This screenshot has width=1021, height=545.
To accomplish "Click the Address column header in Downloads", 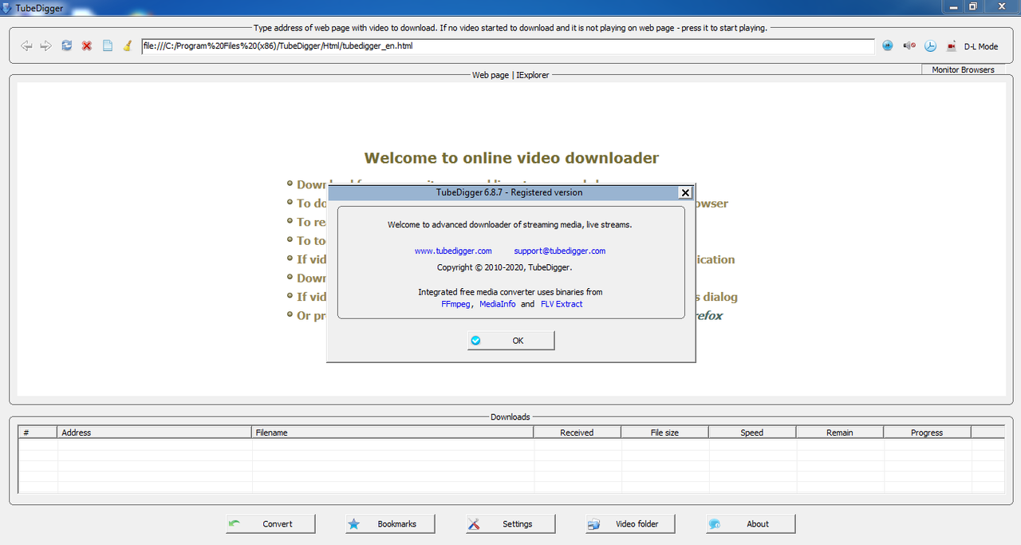I will click(x=155, y=432).
